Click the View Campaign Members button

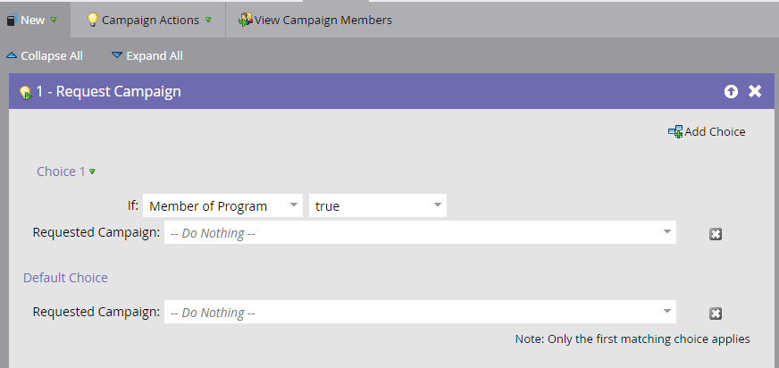pos(315,20)
